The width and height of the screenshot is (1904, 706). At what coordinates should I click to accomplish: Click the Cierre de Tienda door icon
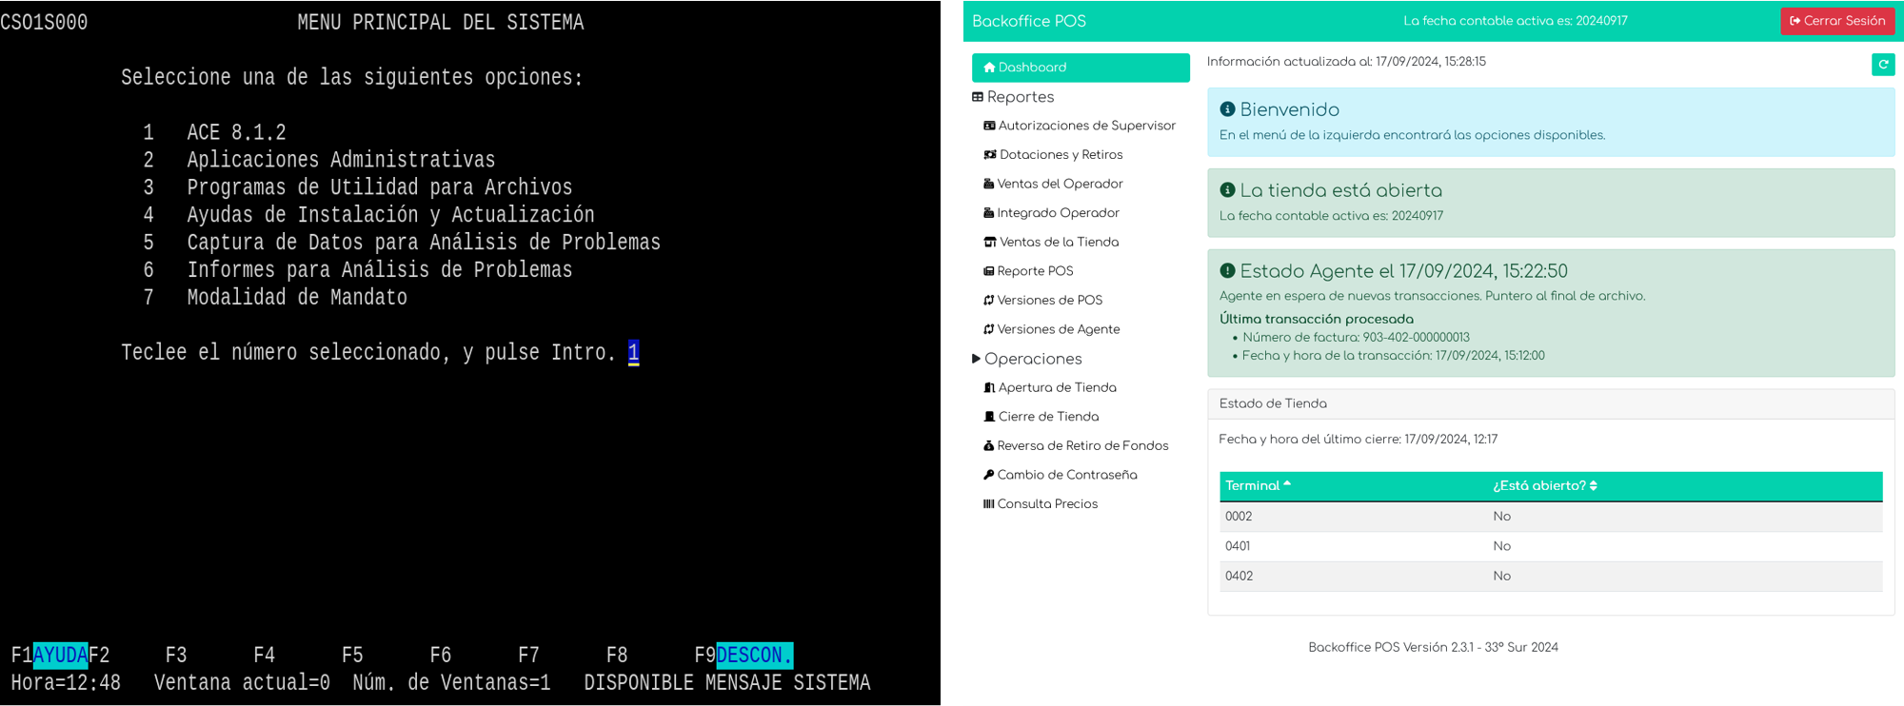click(989, 417)
